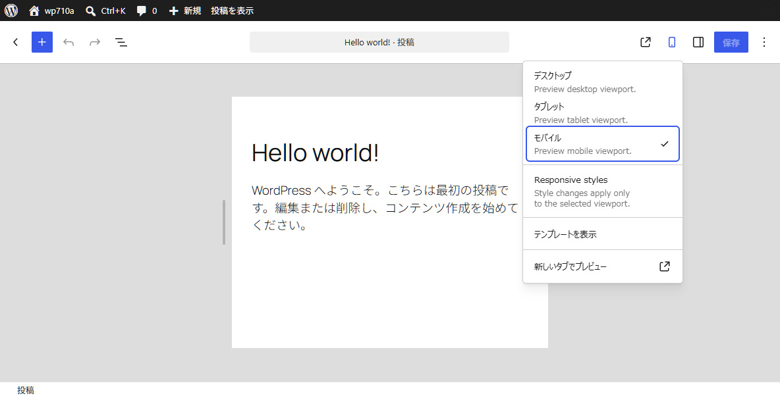Click the WordPress へようこそ paragraph
This screenshot has width=780, height=398.
coord(385,208)
